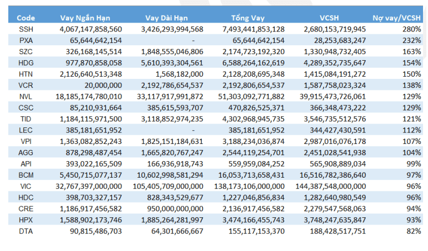This screenshot has width=428, height=251.
Task: Select the AGG code cell
Action: pos(26,153)
